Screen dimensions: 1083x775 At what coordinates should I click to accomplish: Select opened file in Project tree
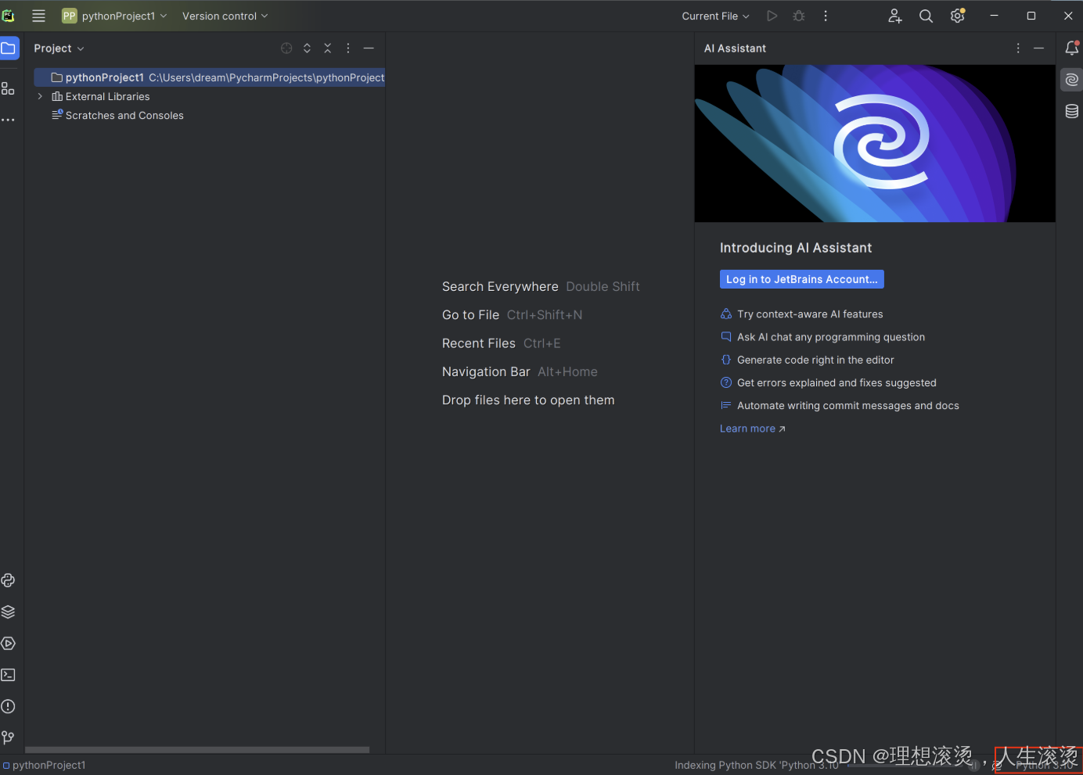286,48
